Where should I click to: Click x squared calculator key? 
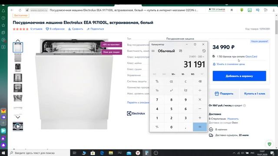[x=171, y=91]
